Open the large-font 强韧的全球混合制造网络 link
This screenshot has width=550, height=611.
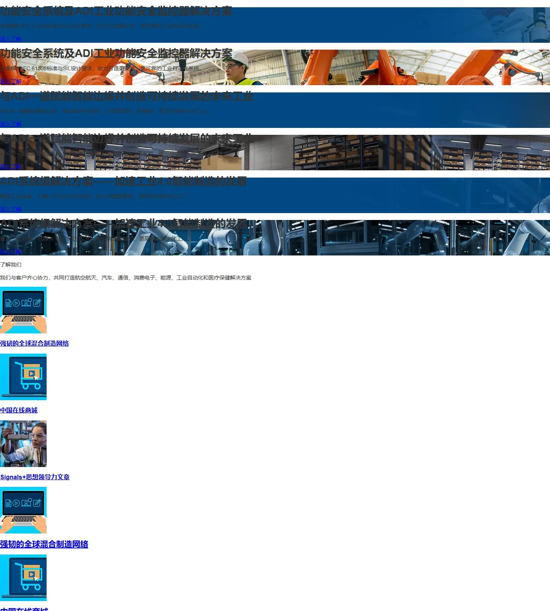pyautogui.click(x=44, y=544)
